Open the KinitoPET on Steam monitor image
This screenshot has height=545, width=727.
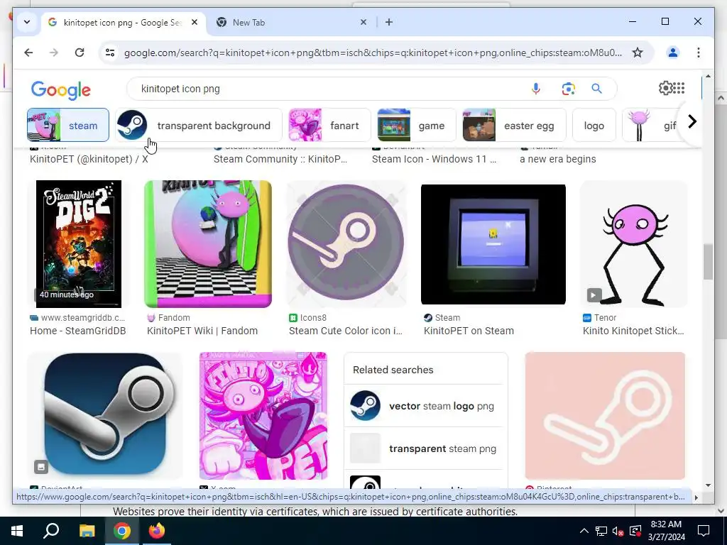pos(493,244)
